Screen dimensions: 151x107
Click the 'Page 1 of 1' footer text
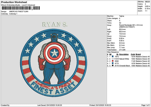[146, 105]
